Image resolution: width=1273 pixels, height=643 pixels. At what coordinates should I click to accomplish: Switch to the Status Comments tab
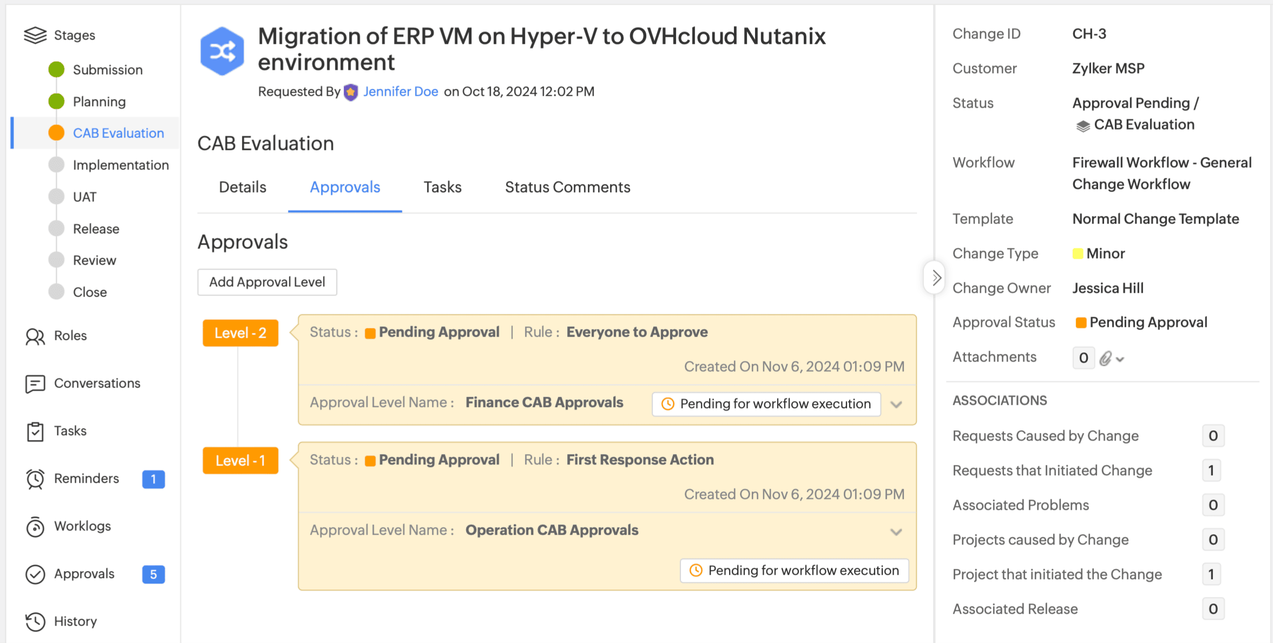[567, 187]
